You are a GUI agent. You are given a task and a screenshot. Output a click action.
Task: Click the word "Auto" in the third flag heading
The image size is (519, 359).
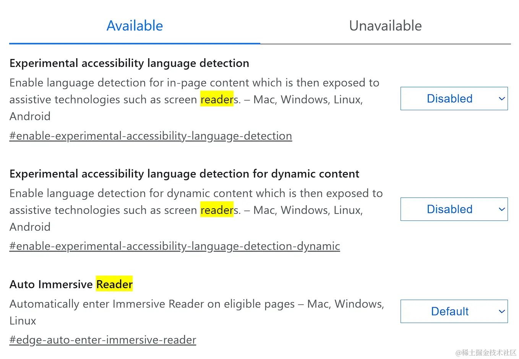(22, 284)
